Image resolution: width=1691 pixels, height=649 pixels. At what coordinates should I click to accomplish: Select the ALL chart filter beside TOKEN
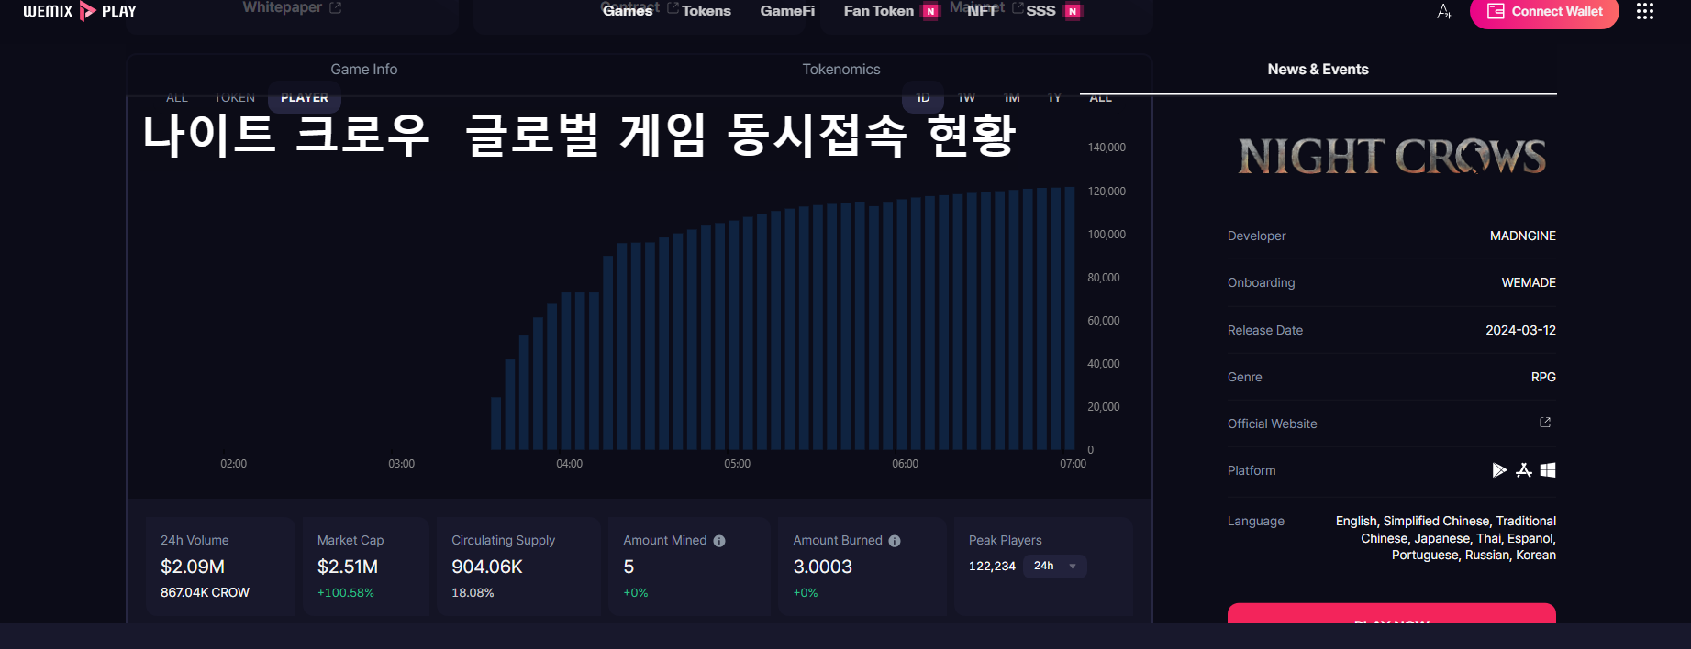[177, 97]
